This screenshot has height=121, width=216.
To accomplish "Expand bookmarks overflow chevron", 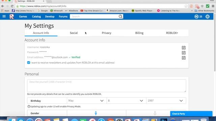I will click(x=192, y=10).
